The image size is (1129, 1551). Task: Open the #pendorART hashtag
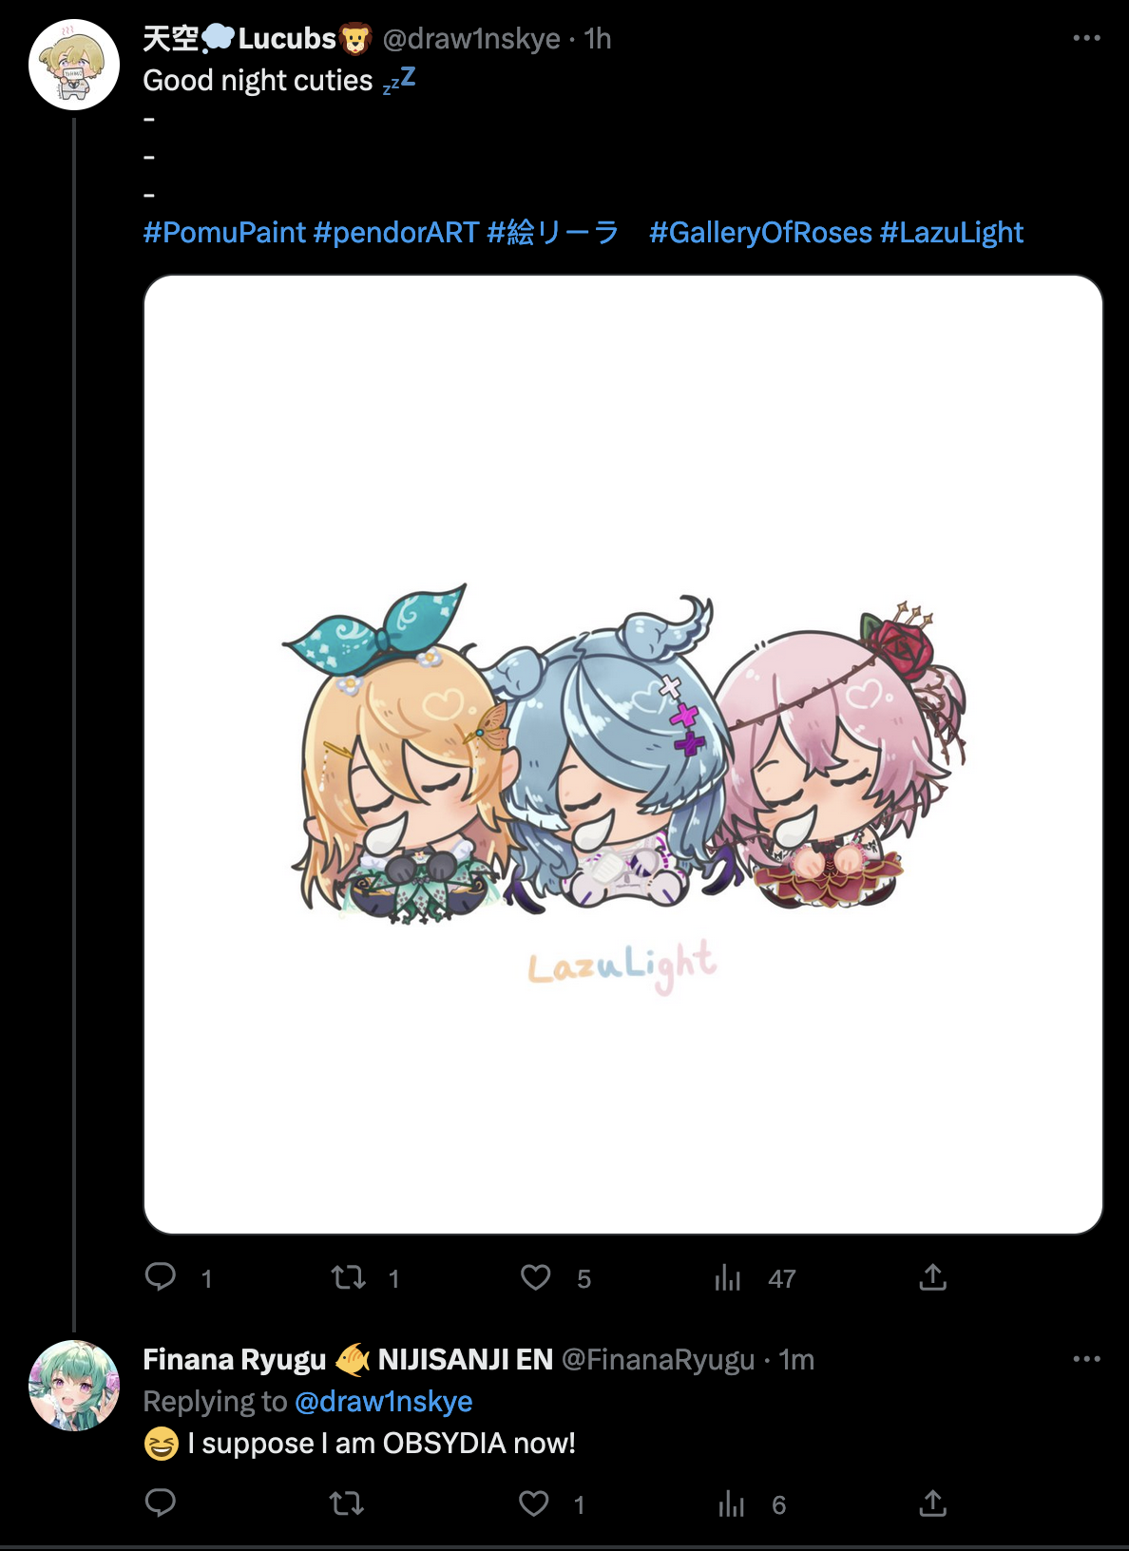(395, 233)
